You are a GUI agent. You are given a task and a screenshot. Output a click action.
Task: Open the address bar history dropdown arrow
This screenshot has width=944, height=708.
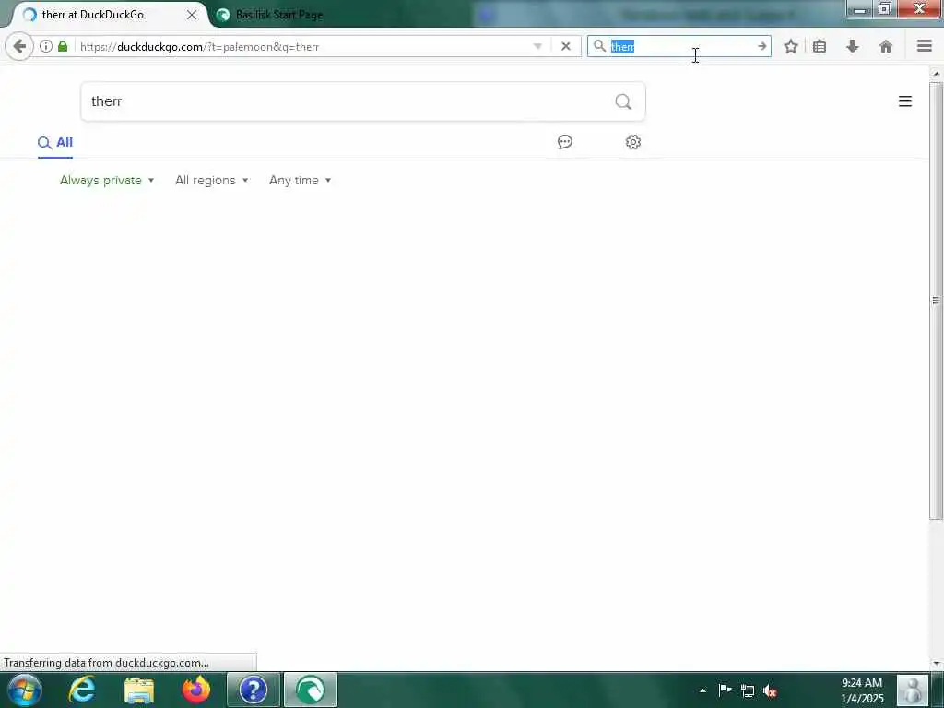[537, 46]
